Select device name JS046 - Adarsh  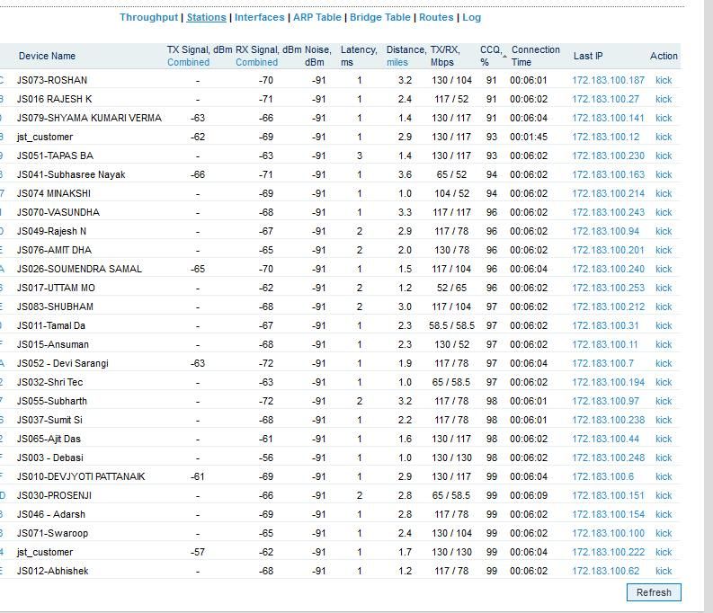click(51, 514)
